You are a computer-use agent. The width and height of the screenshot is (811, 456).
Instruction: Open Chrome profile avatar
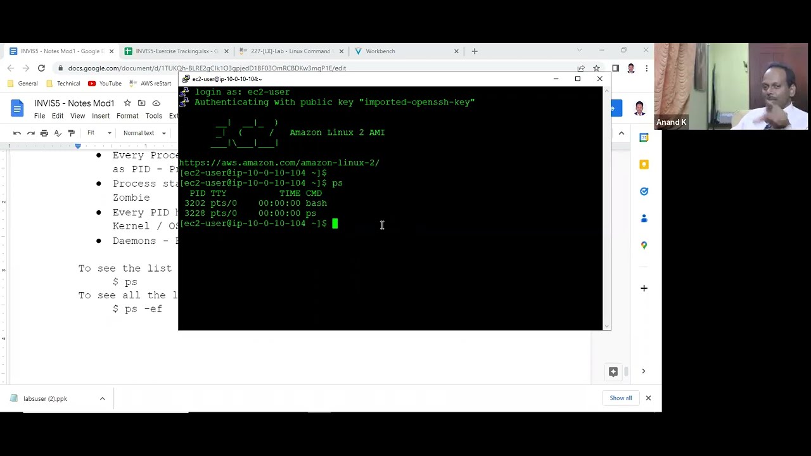point(631,68)
